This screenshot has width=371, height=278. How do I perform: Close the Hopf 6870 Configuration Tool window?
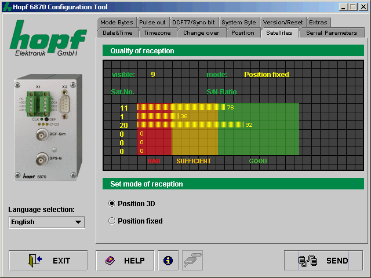363,6
